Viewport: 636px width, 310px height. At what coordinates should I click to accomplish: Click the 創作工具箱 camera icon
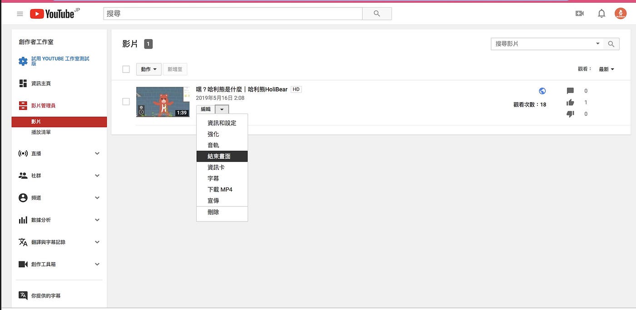click(x=23, y=264)
